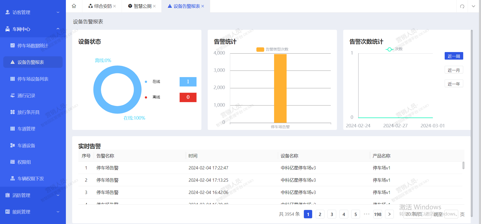This screenshot has height=224, width=481.
Task: Close the 智慧公厕 tab
Action: click(154, 6)
